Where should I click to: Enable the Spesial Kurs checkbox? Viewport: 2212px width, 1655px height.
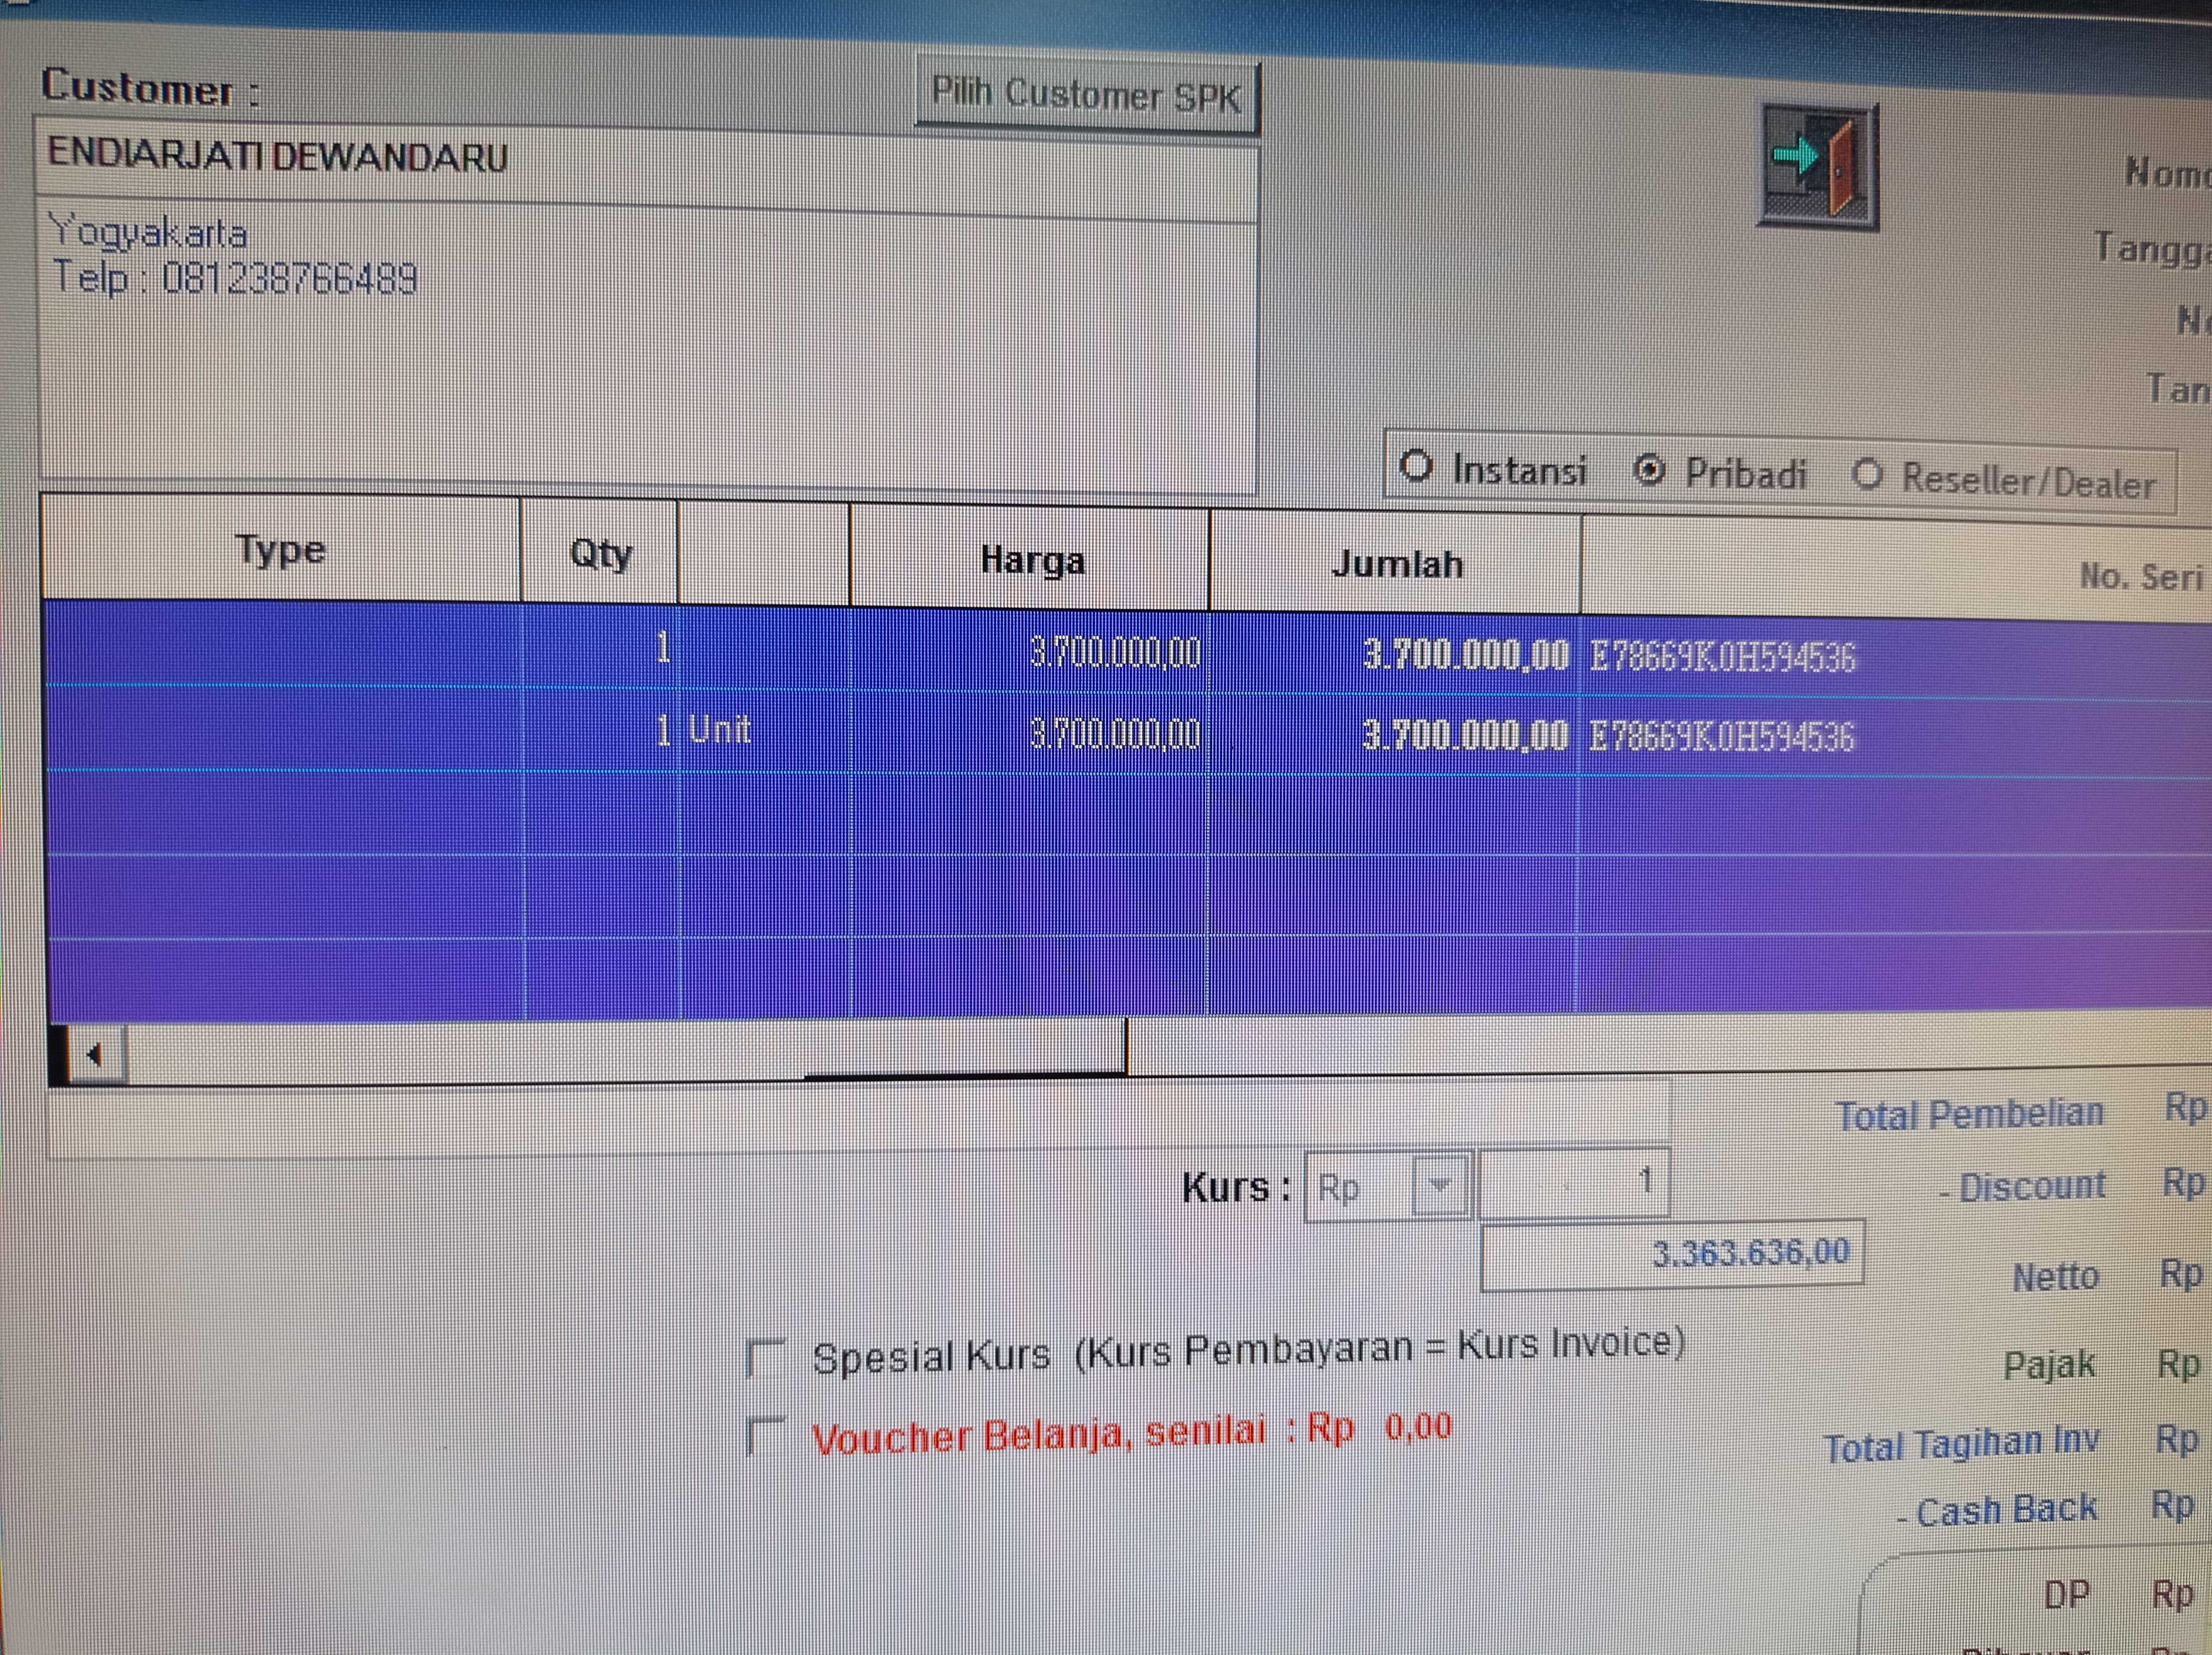click(767, 1358)
